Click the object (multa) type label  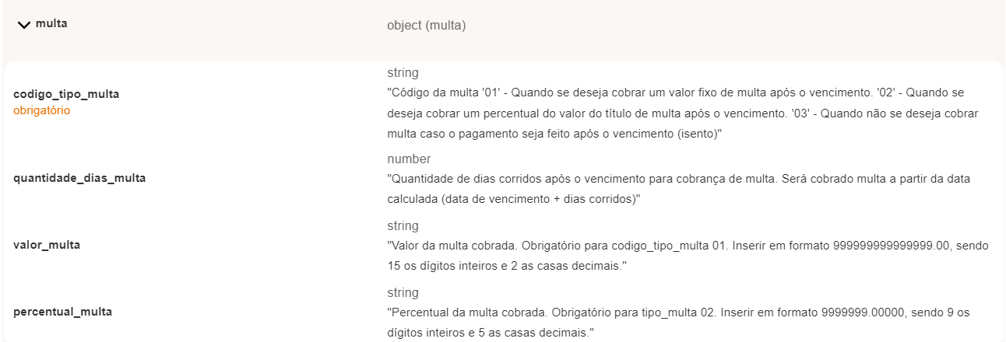426,26
